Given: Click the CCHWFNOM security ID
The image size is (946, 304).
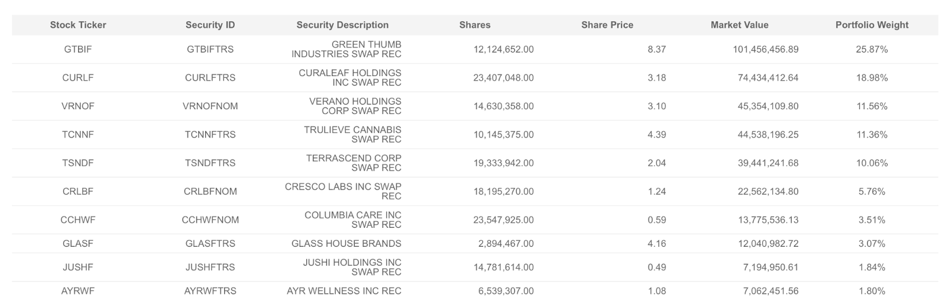Looking at the screenshot, I should point(210,220).
